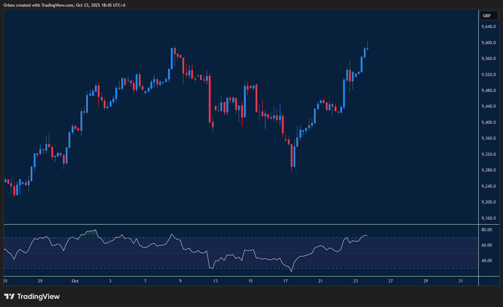
Task: Click the Oct label on time axis
Action: click(x=75, y=281)
